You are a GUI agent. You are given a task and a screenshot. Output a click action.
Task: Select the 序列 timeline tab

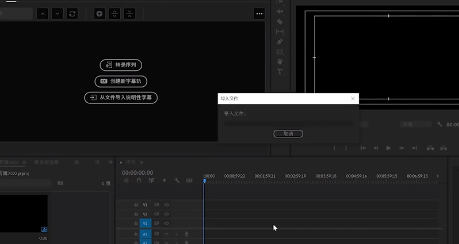131,162
